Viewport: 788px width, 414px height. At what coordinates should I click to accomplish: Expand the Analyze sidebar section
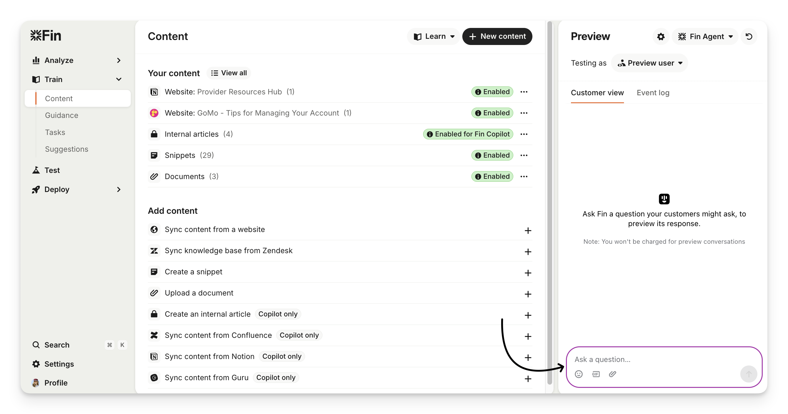[x=119, y=61]
